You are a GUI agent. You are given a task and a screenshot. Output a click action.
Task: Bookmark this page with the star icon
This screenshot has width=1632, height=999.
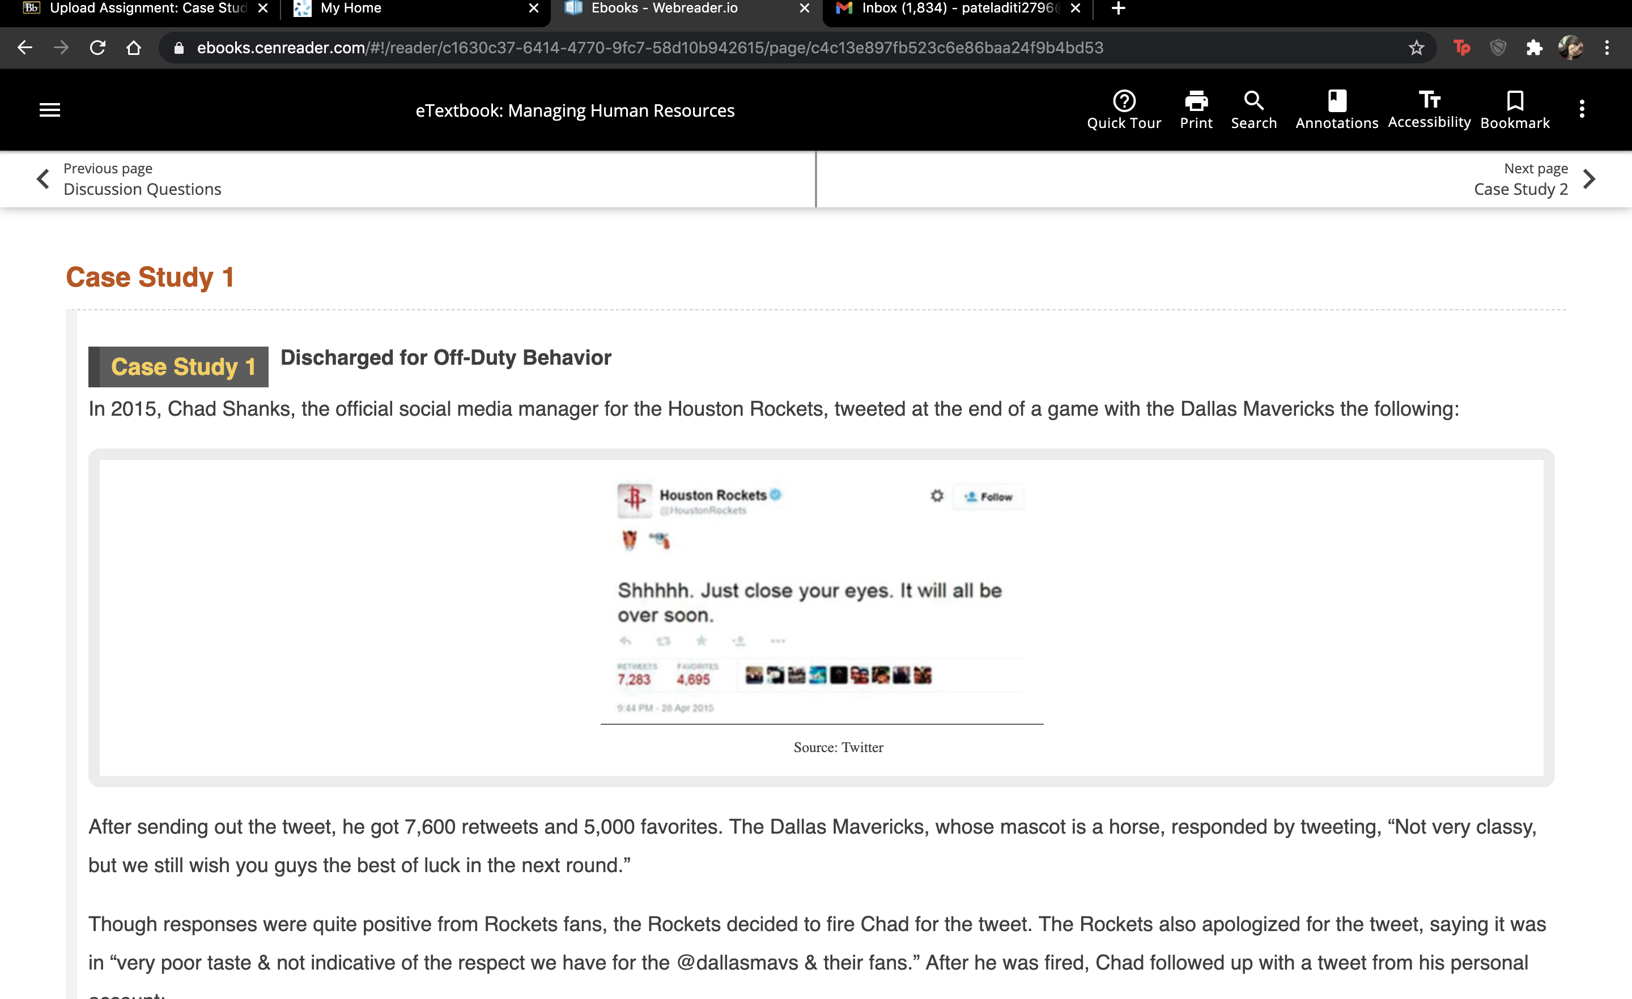pos(1416,48)
